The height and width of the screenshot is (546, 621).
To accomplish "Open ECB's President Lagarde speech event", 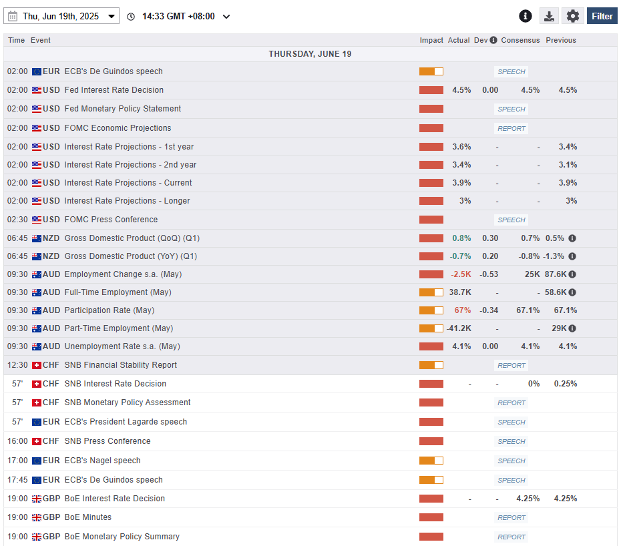I will 126,422.
